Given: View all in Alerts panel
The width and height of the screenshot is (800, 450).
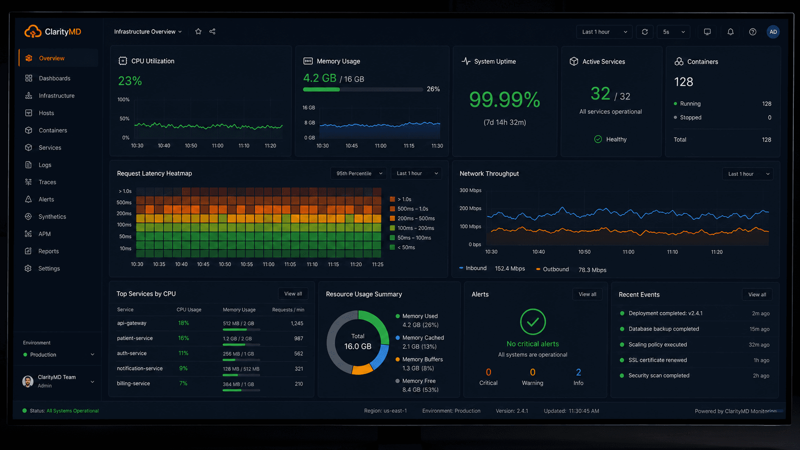Looking at the screenshot, I should 588,294.
